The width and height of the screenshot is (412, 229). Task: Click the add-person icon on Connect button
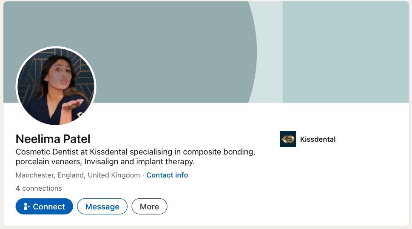(x=26, y=207)
